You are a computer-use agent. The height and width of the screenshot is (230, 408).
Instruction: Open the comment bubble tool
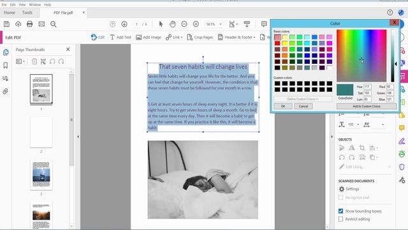[x=264, y=24]
